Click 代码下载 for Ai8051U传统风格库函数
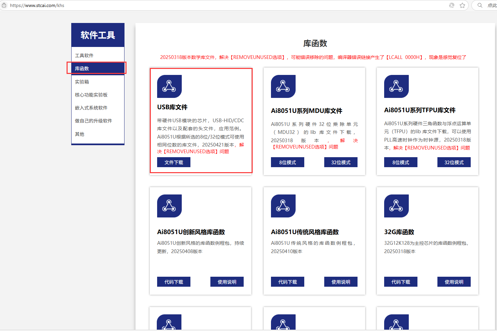497x331 pixels. coord(288,282)
